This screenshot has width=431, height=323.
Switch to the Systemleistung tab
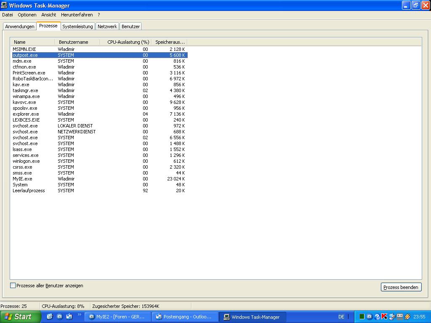tap(77, 26)
